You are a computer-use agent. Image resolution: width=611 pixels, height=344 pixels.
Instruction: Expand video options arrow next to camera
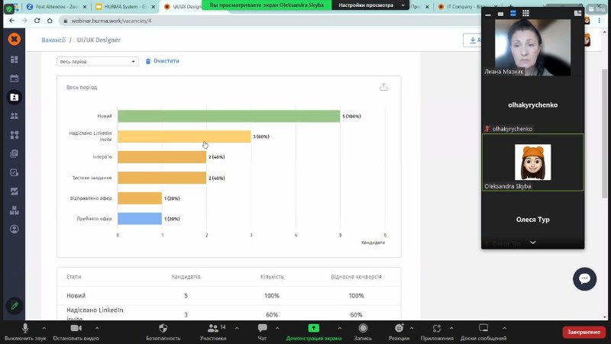[97, 328]
